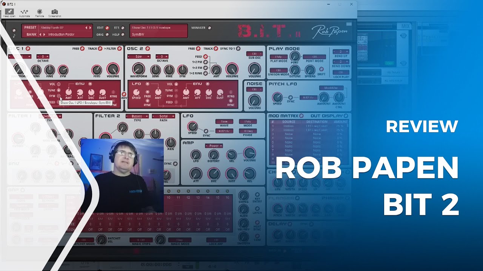Open the Remote toolbar icon
483x271 pixels.
pyautogui.click(x=40, y=12)
